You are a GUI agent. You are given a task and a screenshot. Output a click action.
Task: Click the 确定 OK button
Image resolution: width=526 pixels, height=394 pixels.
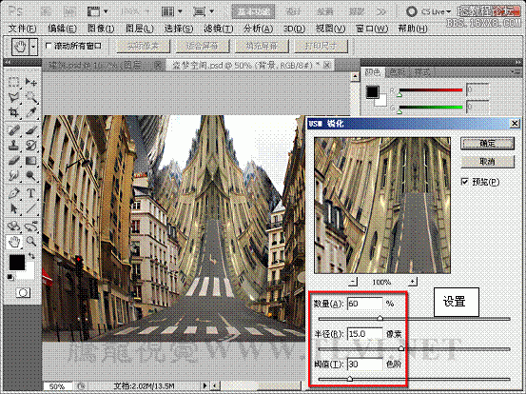coord(487,144)
